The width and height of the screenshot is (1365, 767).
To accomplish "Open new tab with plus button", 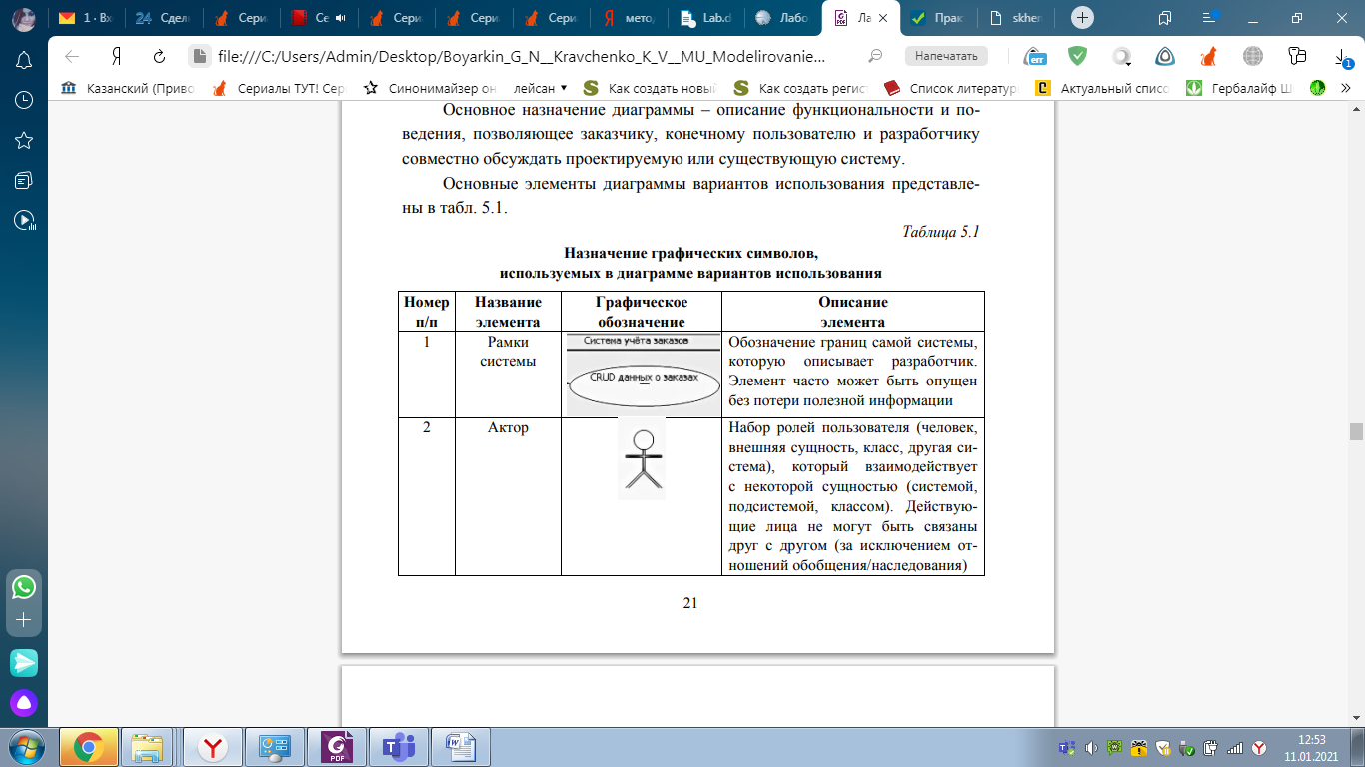I will (x=1082, y=17).
